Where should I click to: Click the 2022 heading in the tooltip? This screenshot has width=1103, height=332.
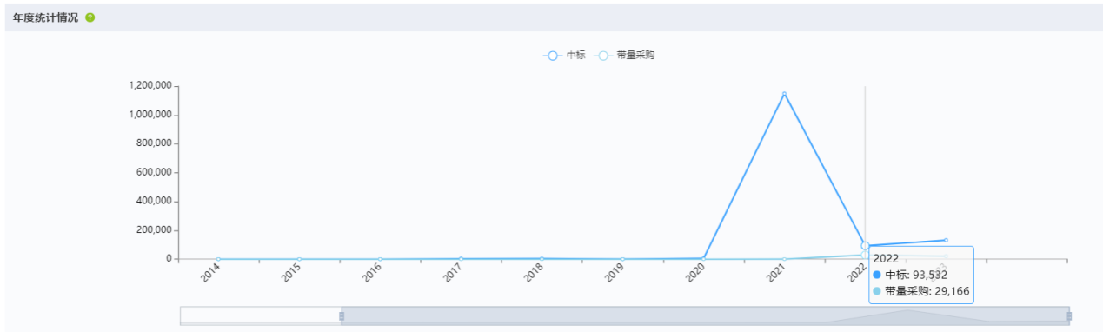[886, 258]
